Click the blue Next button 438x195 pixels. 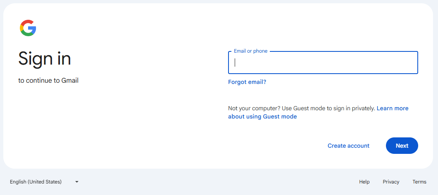[x=402, y=146]
